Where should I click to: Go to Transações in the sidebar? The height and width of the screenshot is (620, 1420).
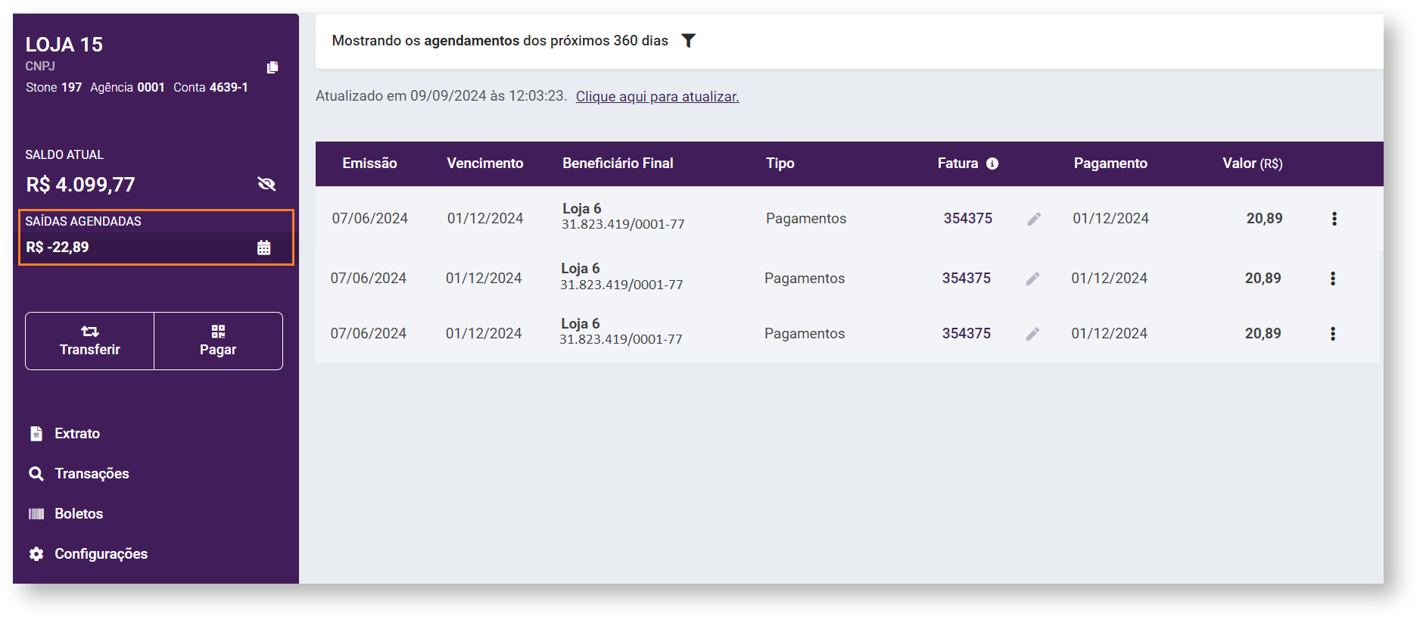click(92, 474)
